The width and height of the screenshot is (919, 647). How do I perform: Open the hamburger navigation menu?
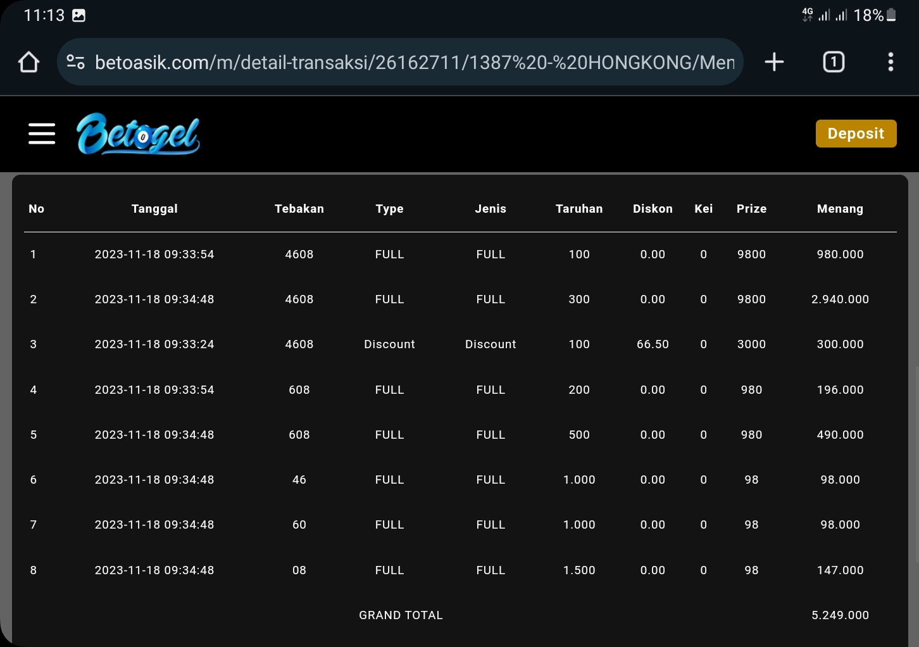tap(42, 134)
